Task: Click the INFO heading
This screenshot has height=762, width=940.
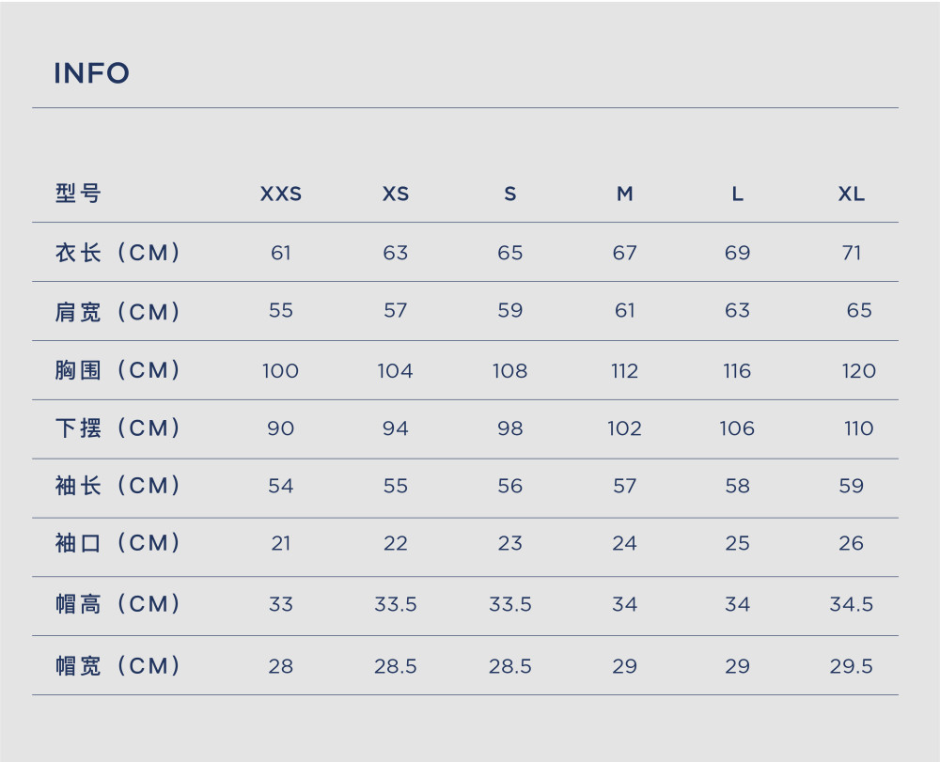Action: pyautogui.click(x=92, y=73)
